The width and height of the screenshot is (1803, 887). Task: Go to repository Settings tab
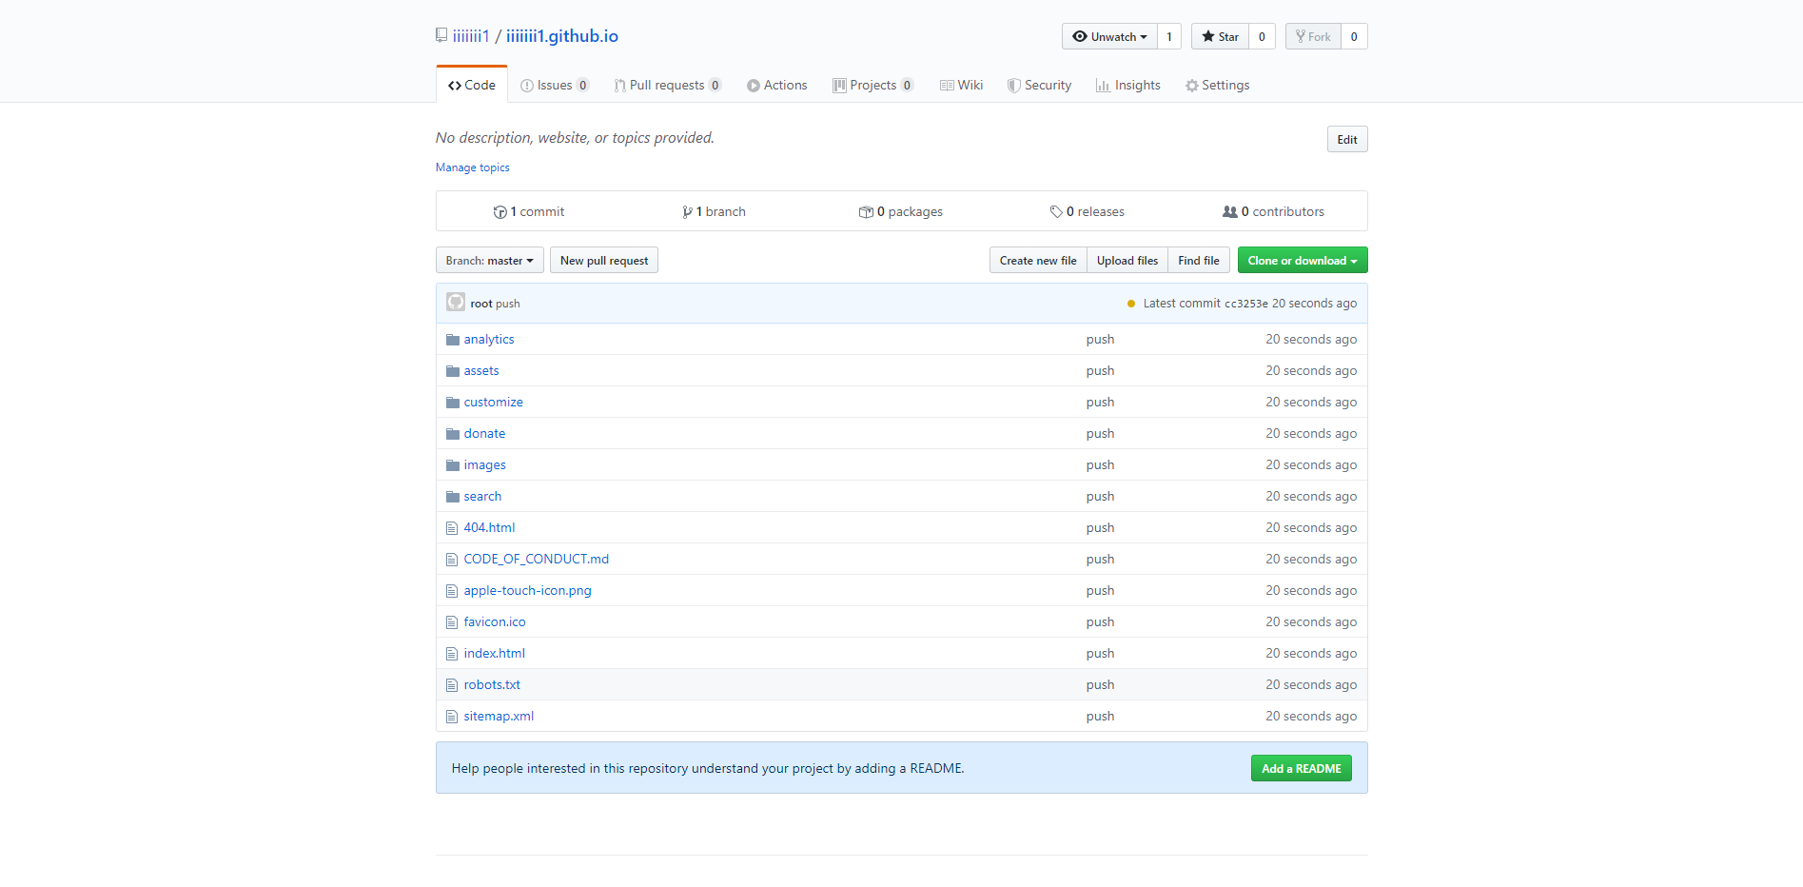point(1218,85)
